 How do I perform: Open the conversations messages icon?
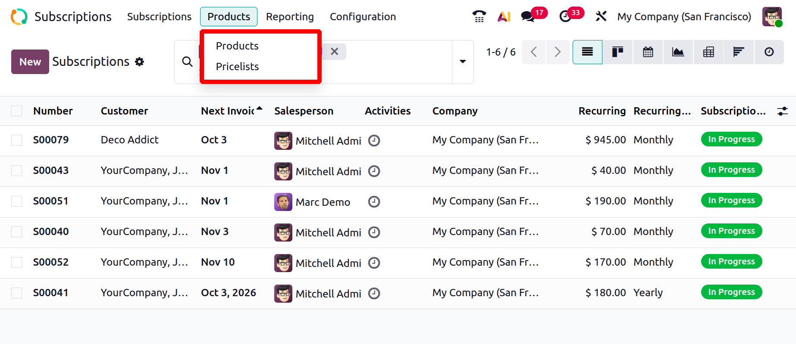click(x=527, y=16)
